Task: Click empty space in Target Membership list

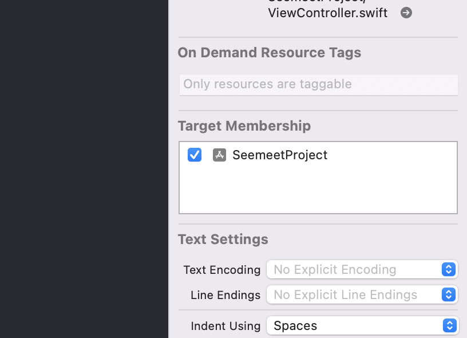Action: click(318, 189)
